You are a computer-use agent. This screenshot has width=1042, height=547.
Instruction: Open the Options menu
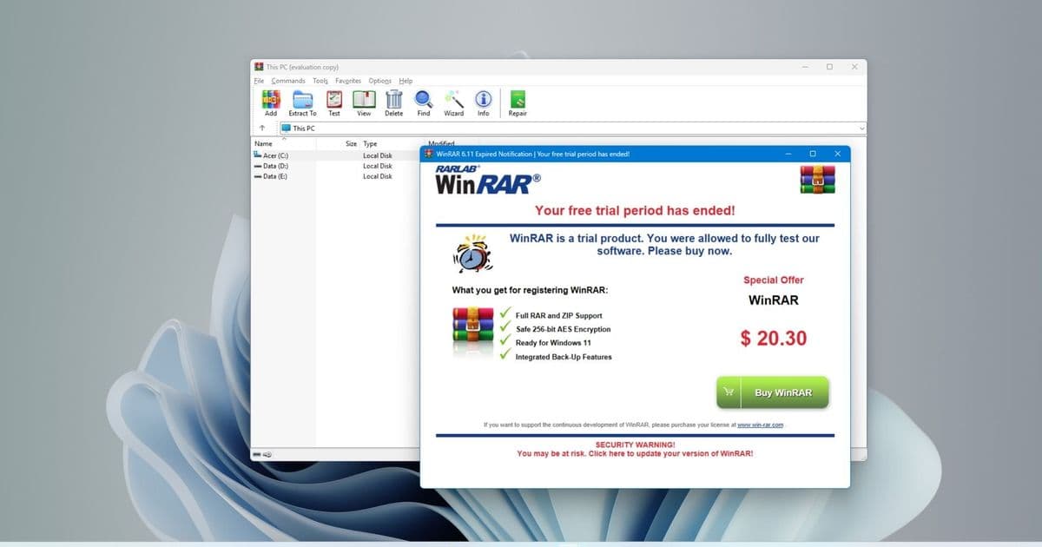click(x=379, y=80)
